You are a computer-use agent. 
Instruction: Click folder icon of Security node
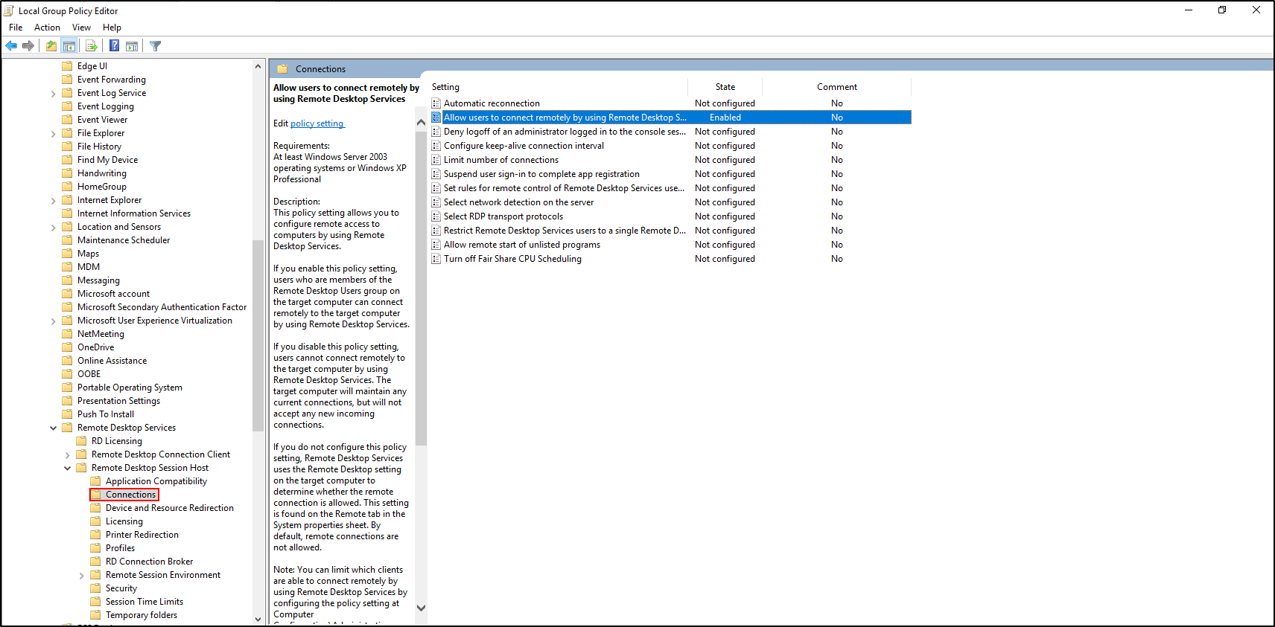tap(95, 588)
